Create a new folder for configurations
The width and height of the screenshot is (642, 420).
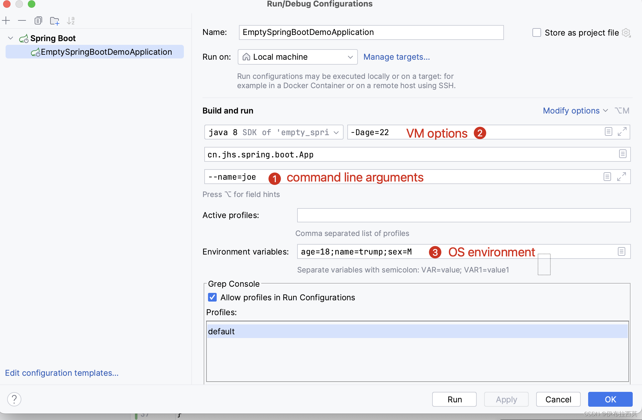tap(55, 20)
